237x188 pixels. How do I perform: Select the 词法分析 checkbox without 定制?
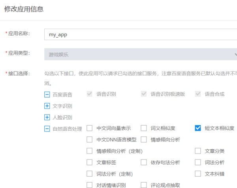198,162
